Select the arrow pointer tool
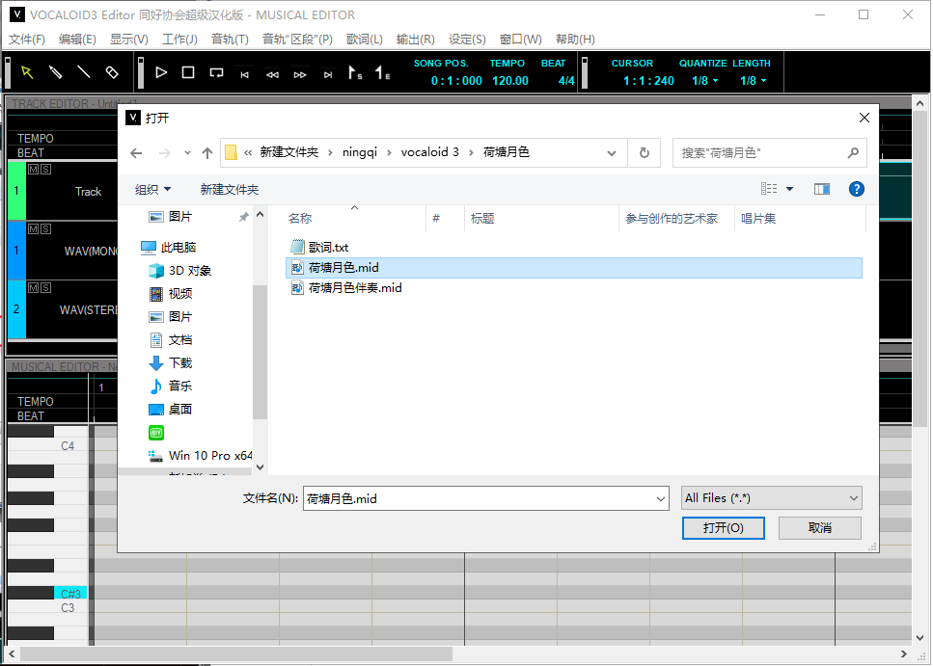The height and width of the screenshot is (666, 933). click(27, 72)
